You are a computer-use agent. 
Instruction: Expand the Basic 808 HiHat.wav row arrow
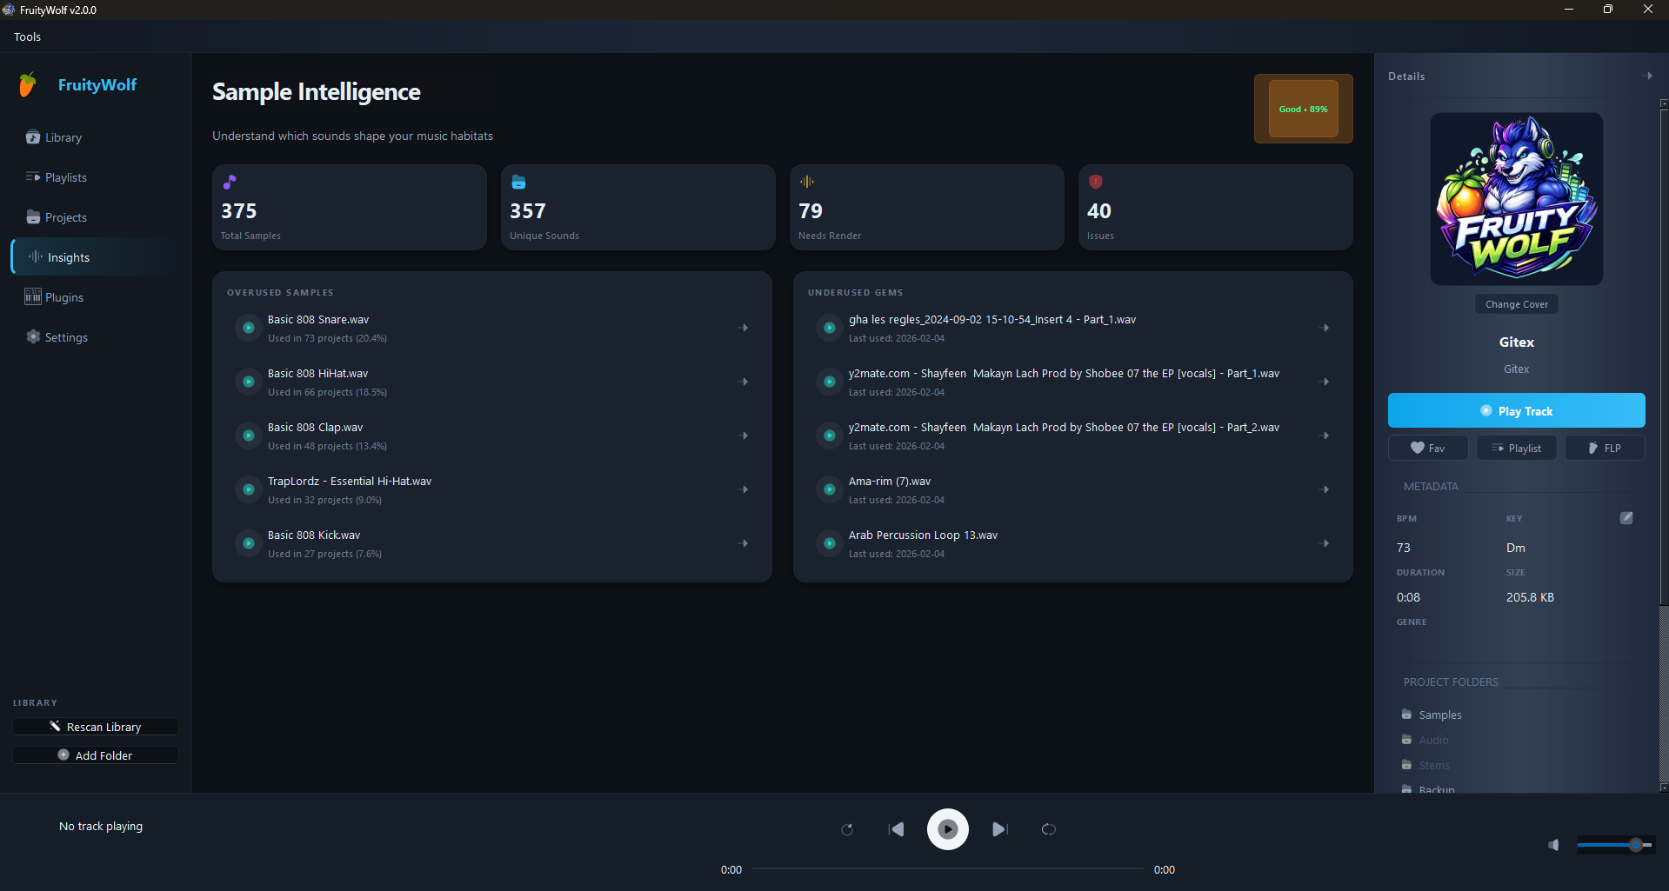click(744, 382)
